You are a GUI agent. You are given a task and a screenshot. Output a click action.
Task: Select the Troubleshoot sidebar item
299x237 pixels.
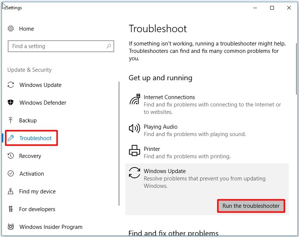point(35,138)
